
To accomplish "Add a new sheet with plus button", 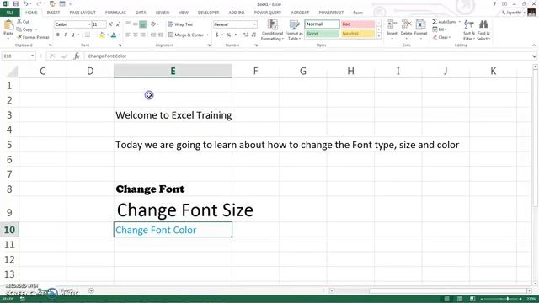I will tap(91, 290).
